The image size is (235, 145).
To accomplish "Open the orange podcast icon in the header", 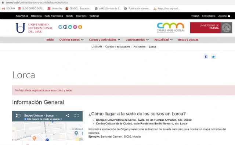I will [x=80, y=27].
